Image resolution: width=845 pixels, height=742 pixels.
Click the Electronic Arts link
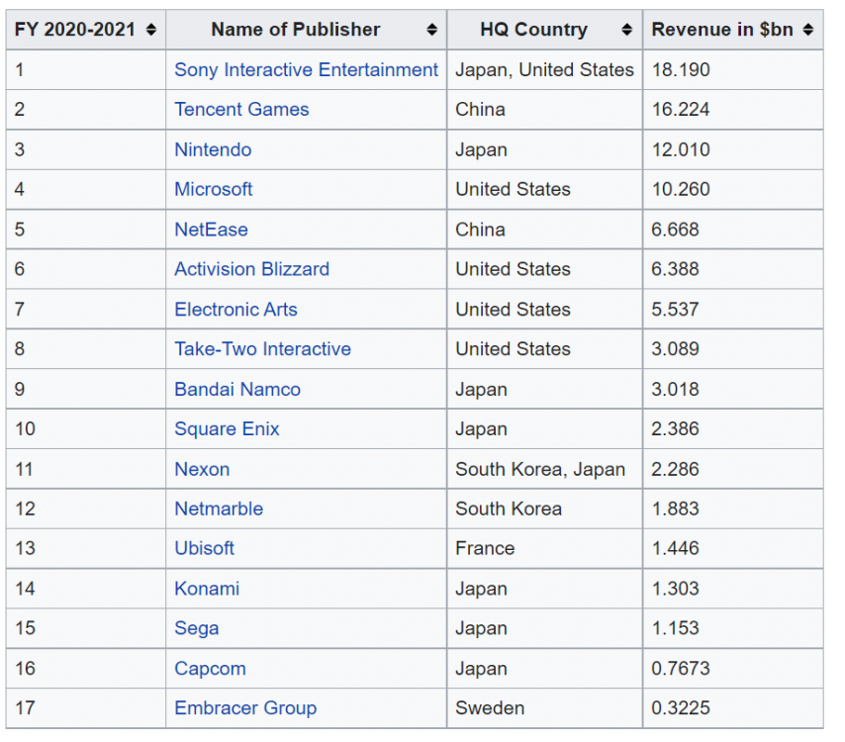[235, 310]
